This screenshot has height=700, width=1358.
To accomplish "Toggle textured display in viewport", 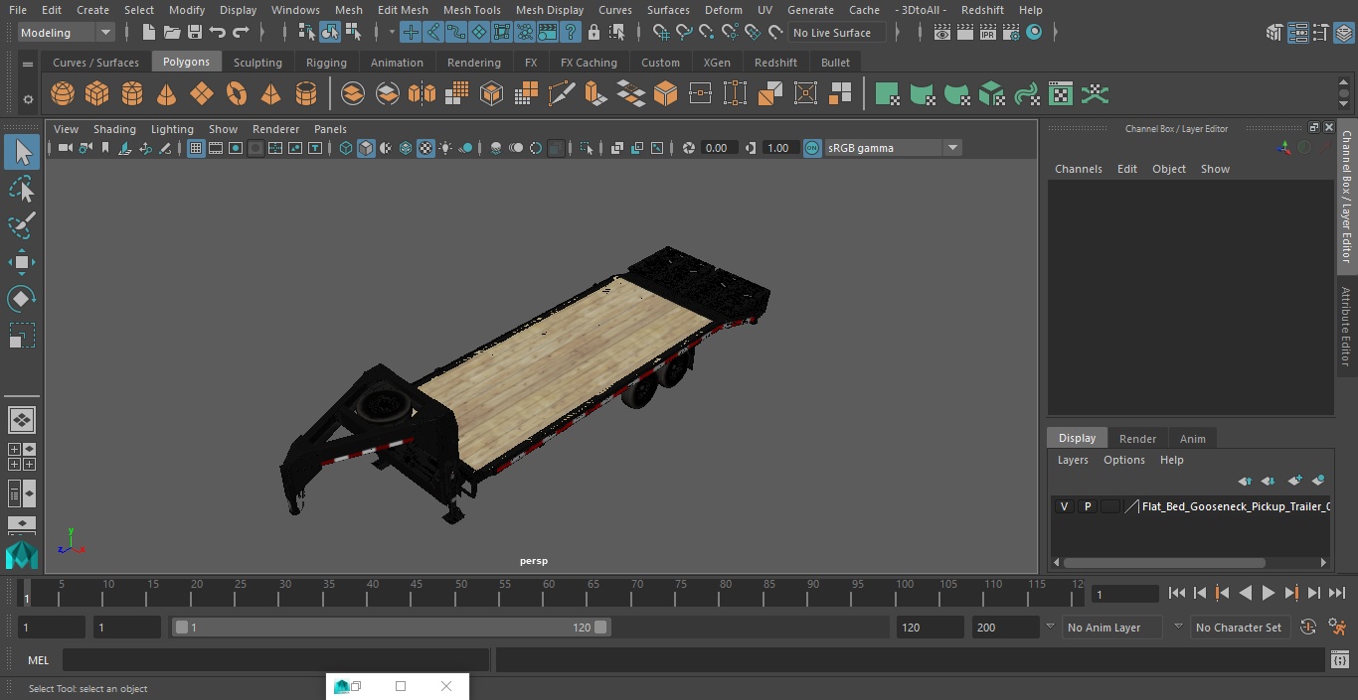I will click(425, 148).
